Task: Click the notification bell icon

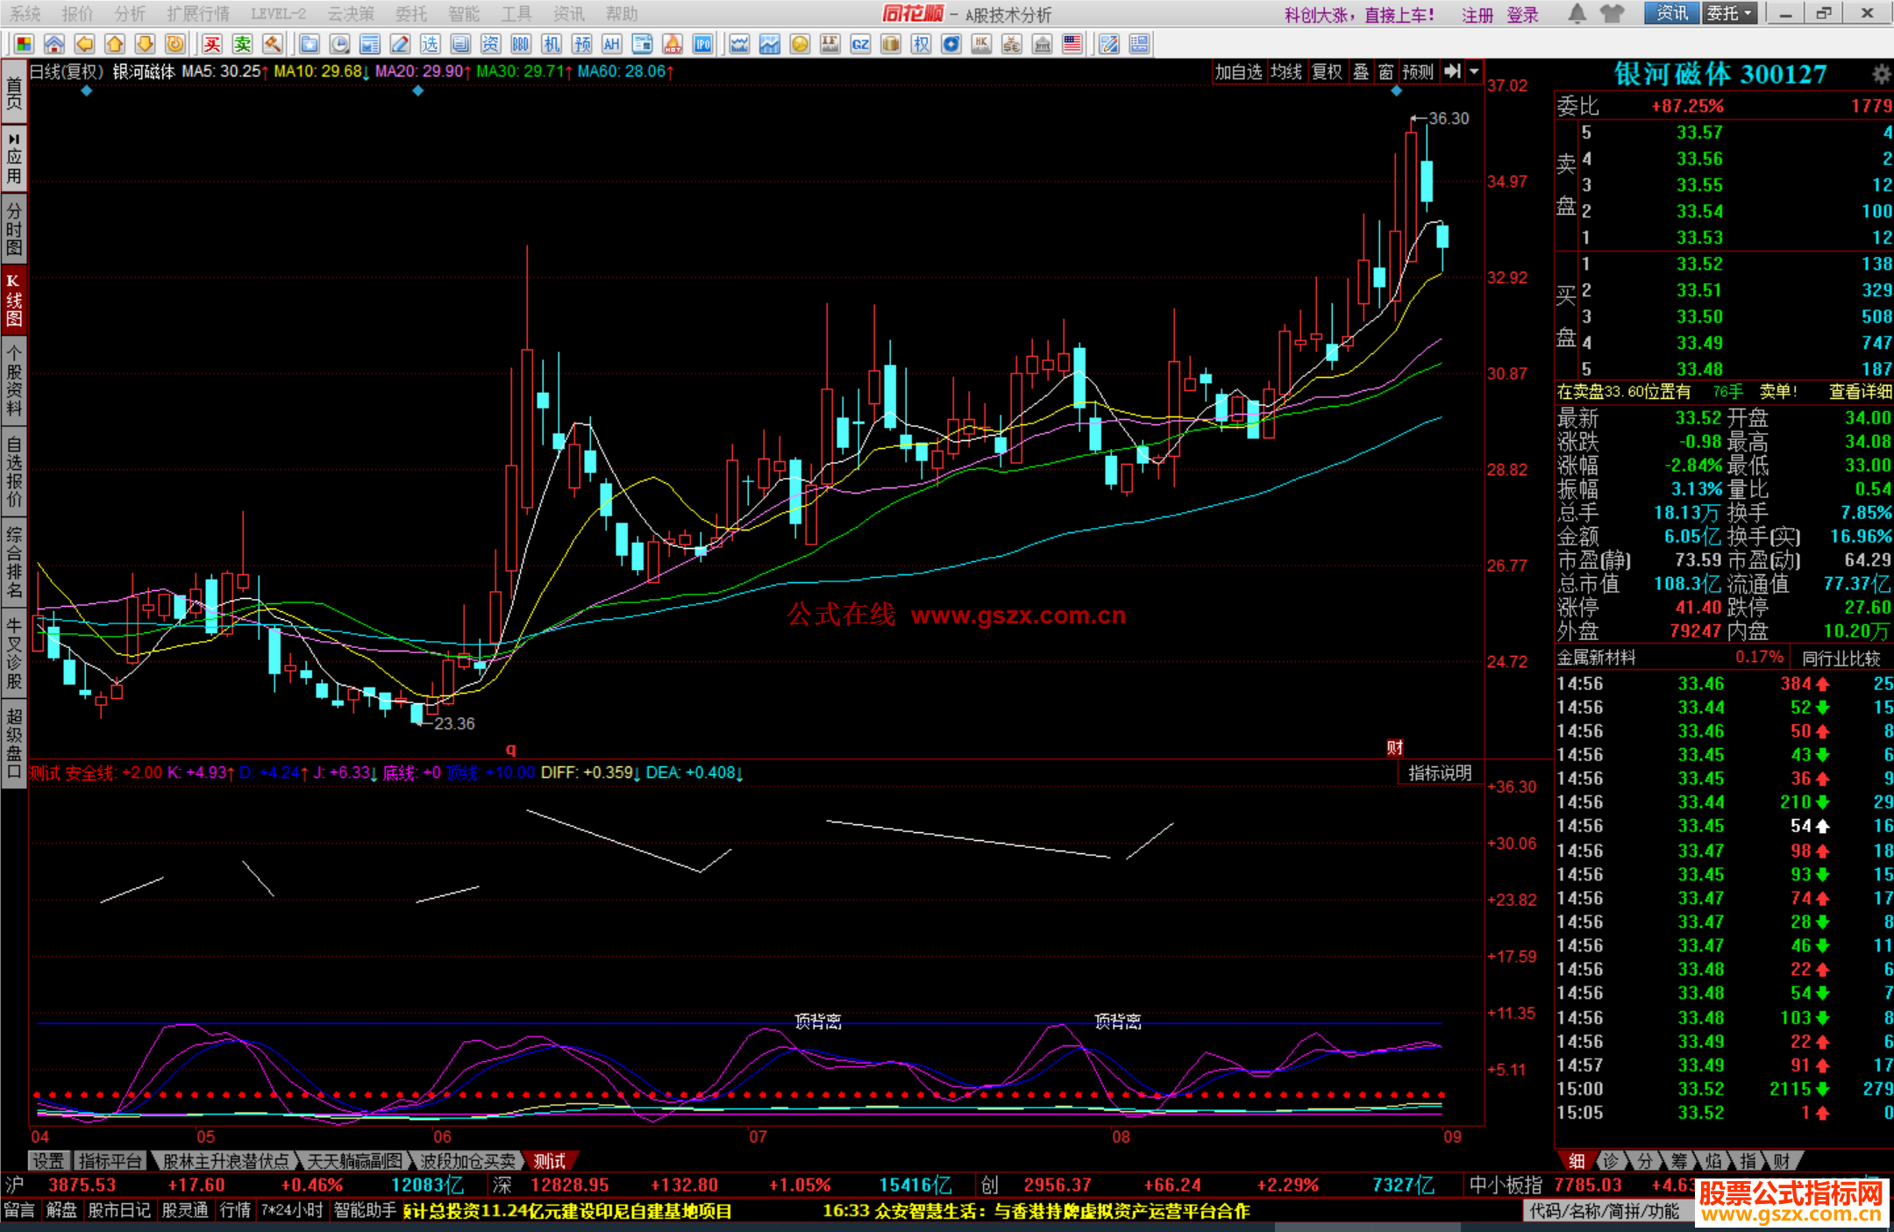Action: click(1577, 14)
